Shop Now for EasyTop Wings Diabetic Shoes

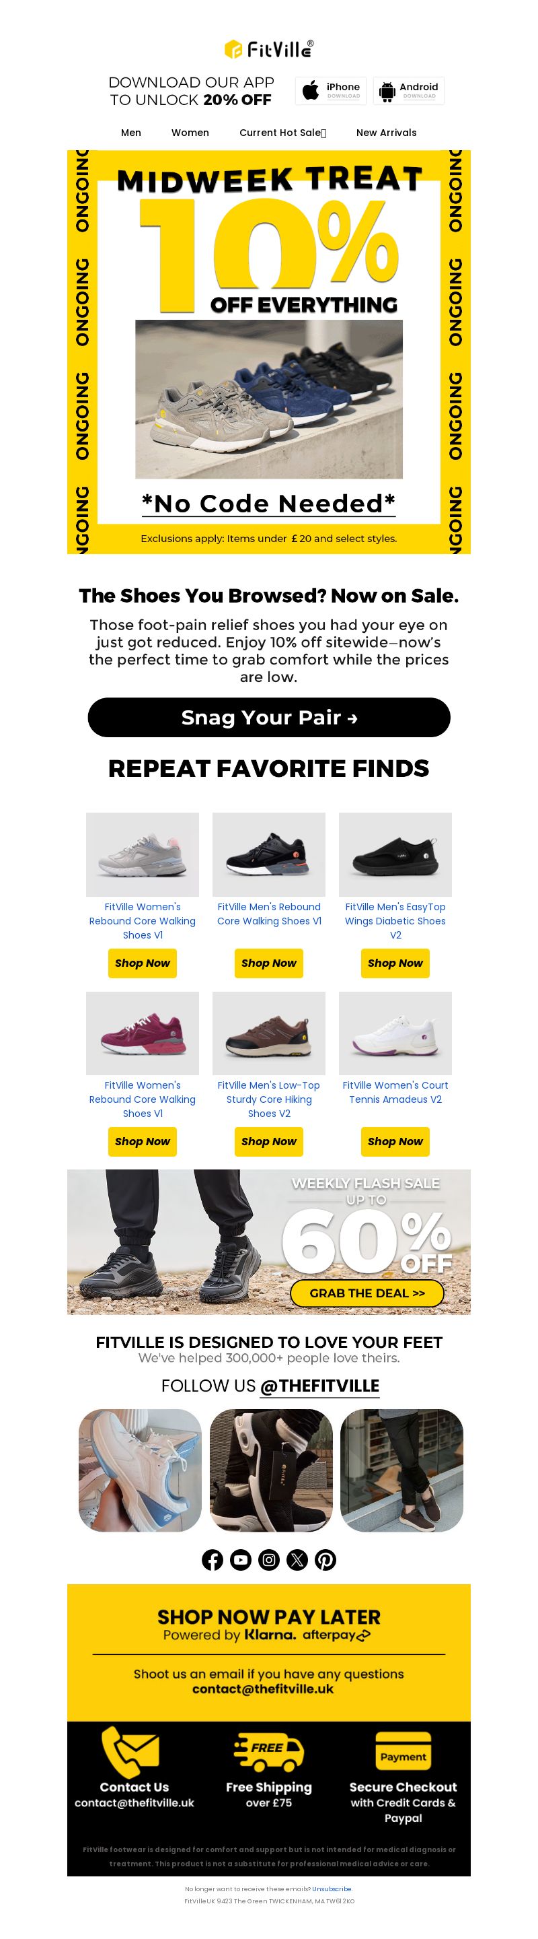point(395,963)
